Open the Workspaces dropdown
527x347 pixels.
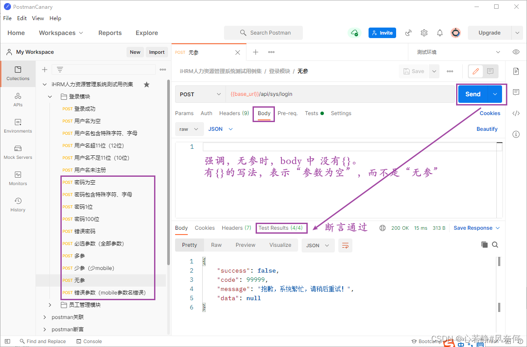click(x=61, y=33)
